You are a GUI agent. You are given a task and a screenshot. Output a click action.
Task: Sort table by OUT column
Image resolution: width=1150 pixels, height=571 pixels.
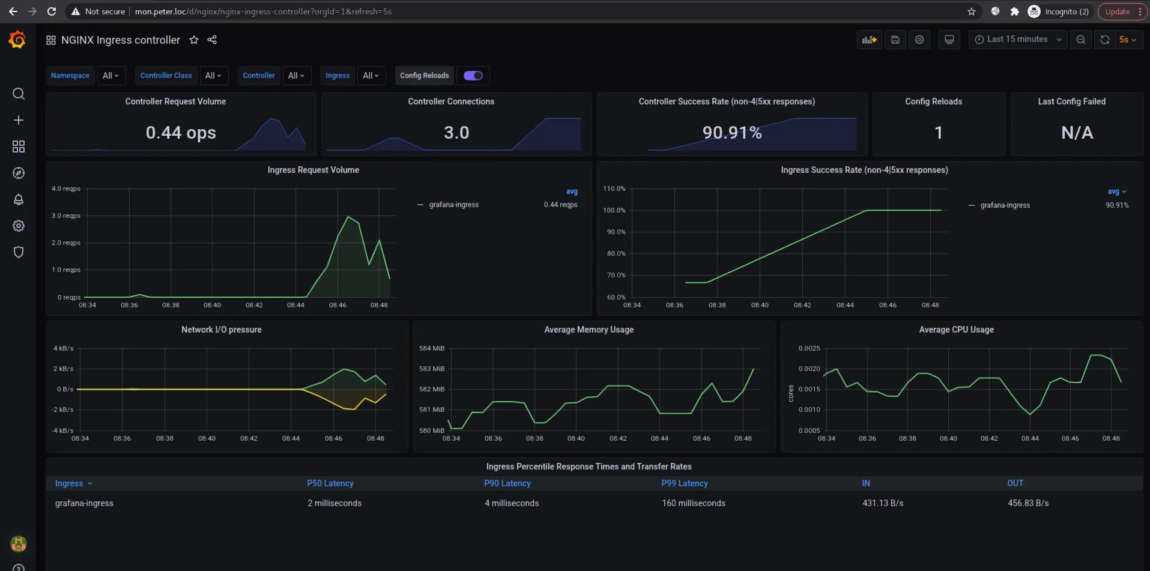[x=1015, y=483]
